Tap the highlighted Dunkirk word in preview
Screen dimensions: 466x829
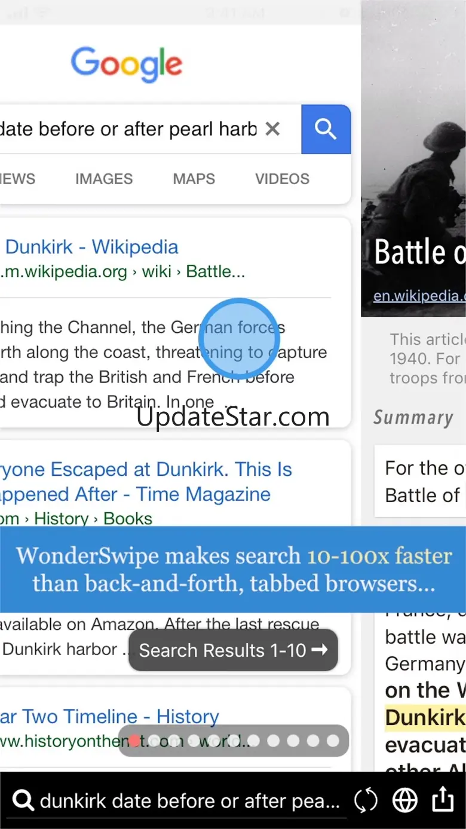point(425,717)
